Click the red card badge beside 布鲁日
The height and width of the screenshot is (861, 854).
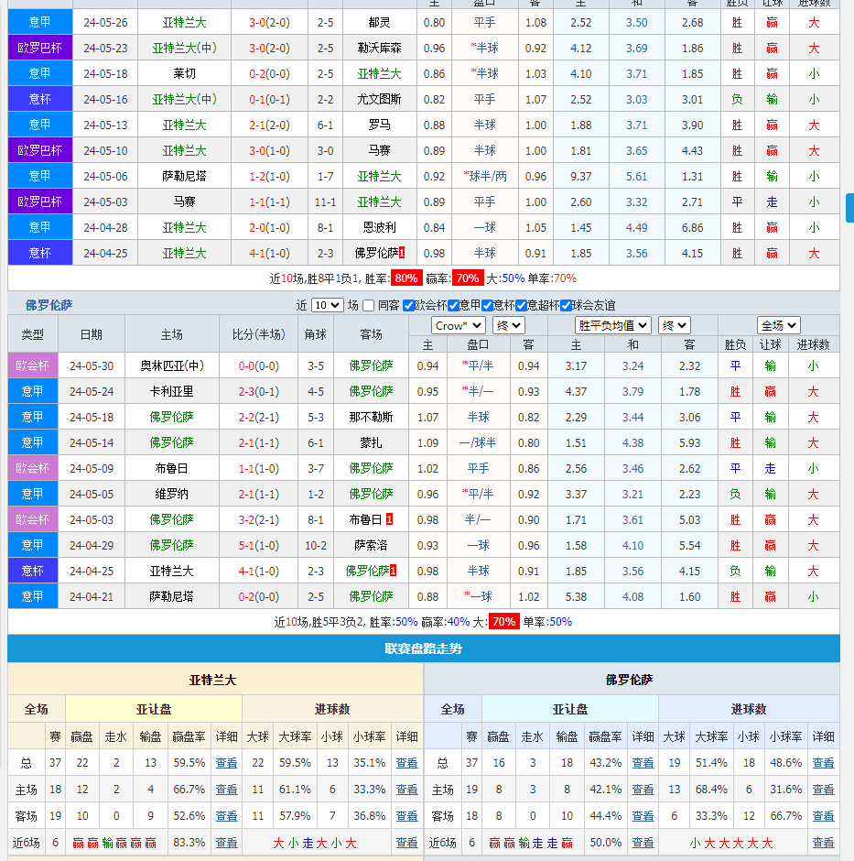(389, 519)
